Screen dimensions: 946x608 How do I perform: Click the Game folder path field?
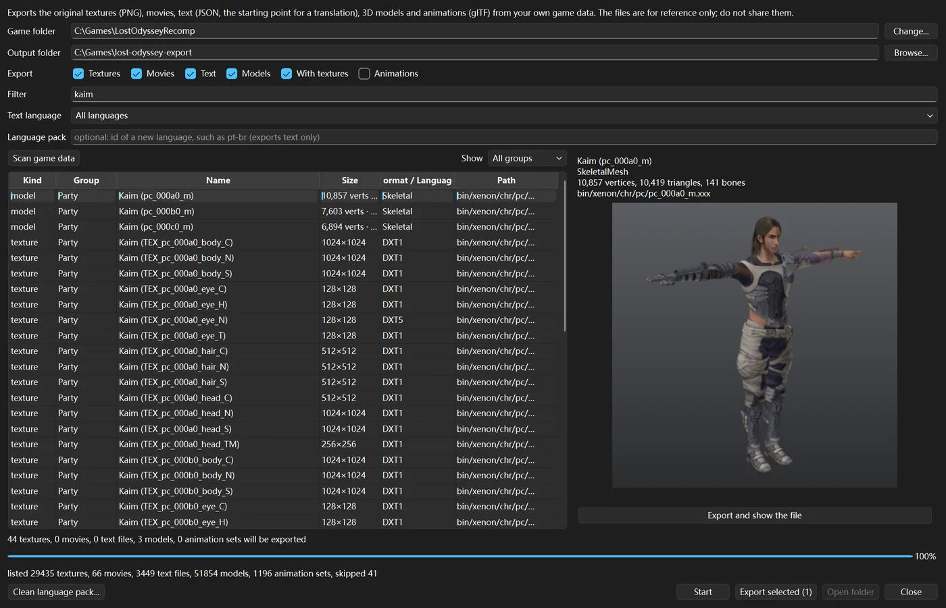tap(474, 31)
